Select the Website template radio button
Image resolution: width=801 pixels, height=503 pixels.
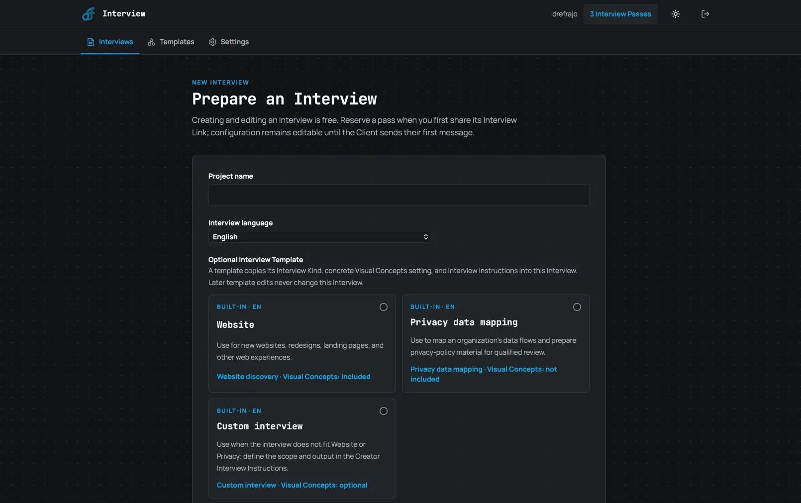383,307
